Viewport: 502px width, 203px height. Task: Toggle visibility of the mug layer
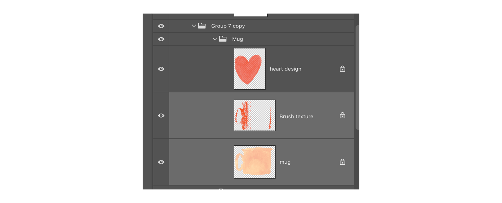[161, 162]
